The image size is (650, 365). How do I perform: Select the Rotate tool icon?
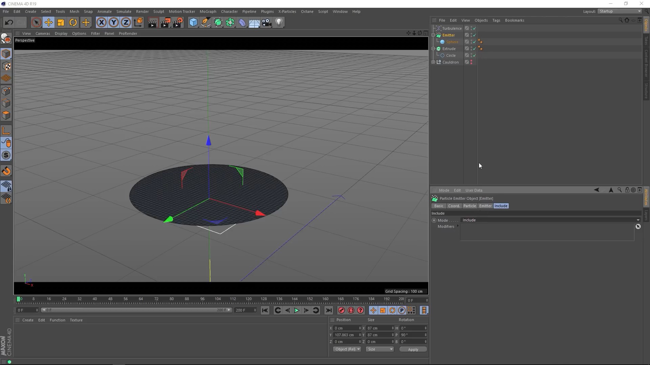click(73, 23)
